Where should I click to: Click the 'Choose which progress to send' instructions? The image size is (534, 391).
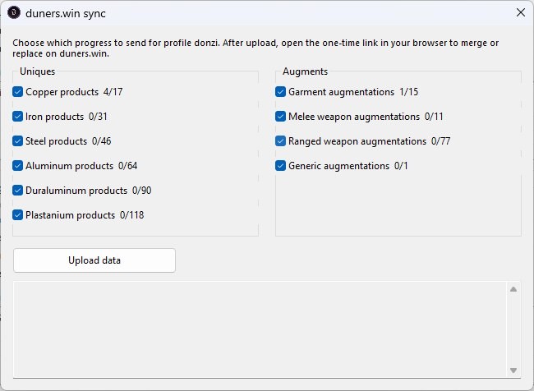(x=255, y=48)
